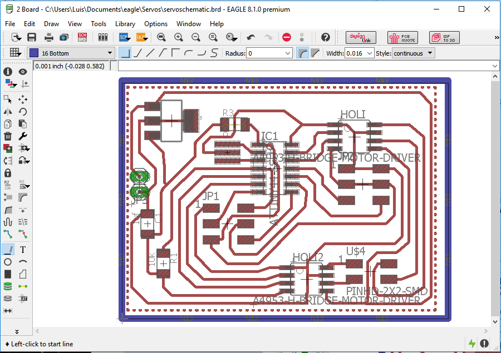Switch to schematic with SCH/BRD icon
This screenshot has height=353, width=501.
pyautogui.click(x=82, y=38)
